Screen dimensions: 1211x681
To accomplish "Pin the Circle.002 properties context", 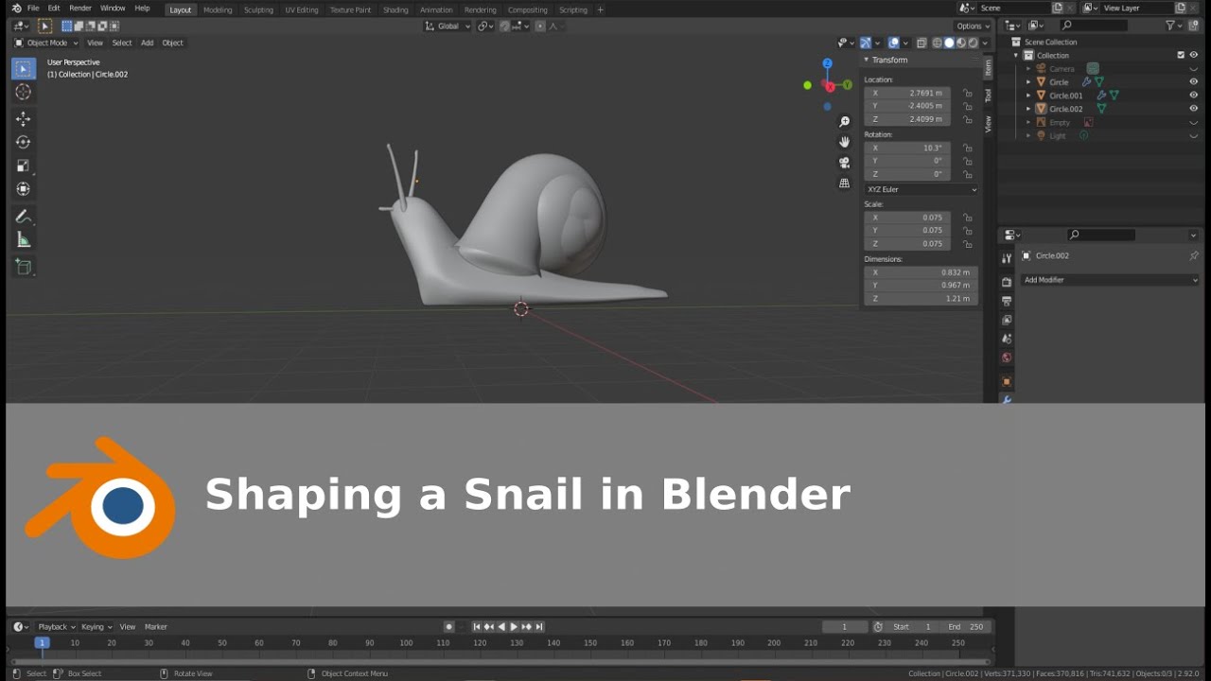I will coord(1193,256).
